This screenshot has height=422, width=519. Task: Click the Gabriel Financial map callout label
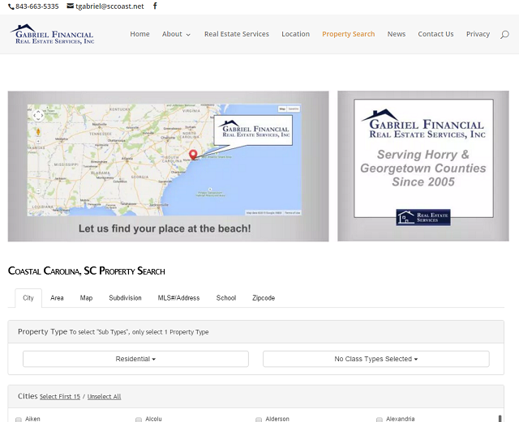253,130
